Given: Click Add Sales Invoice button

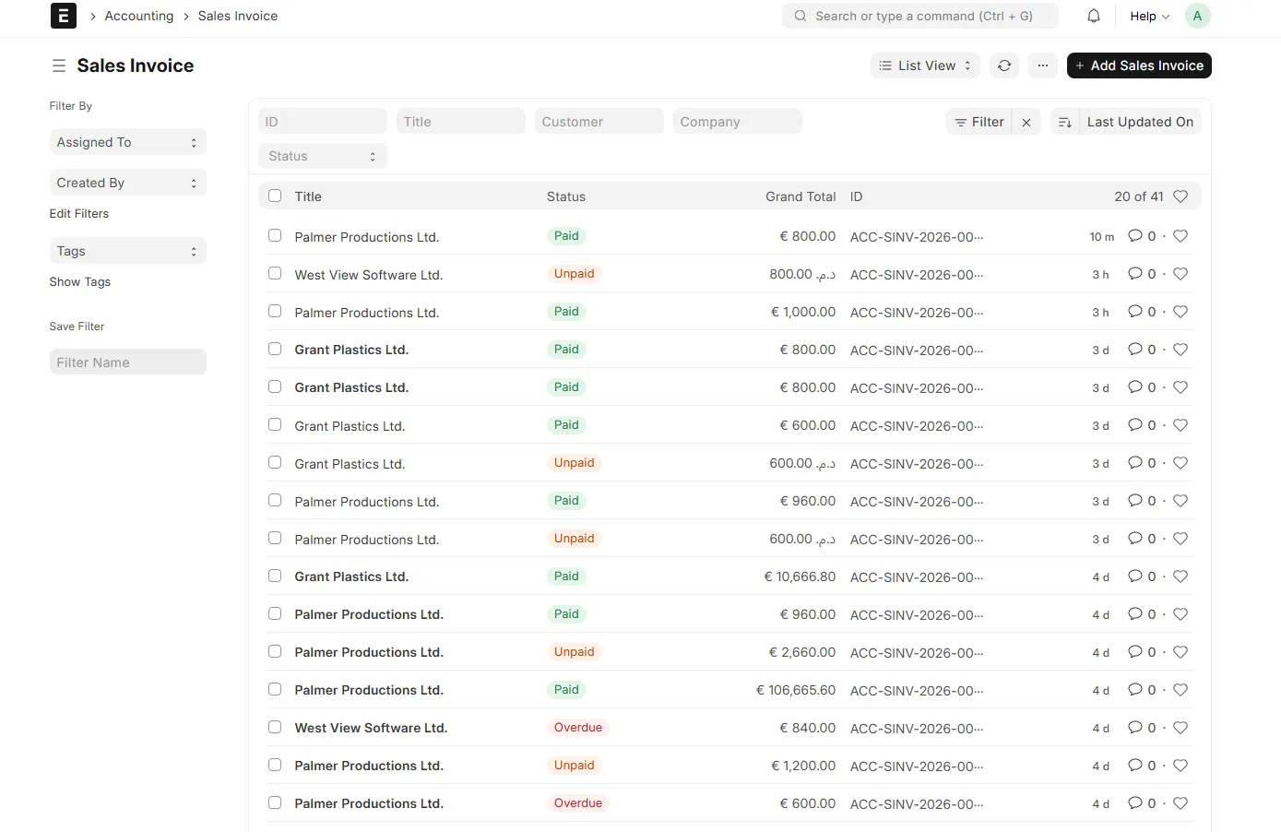Looking at the screenshot, I should pyautogui.click(x=1138, y=65).
